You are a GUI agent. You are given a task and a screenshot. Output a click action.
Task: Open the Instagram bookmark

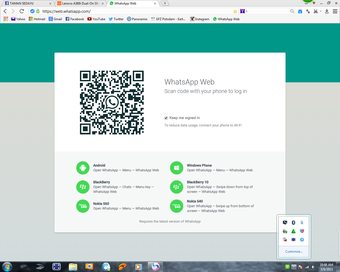point(199,19)
